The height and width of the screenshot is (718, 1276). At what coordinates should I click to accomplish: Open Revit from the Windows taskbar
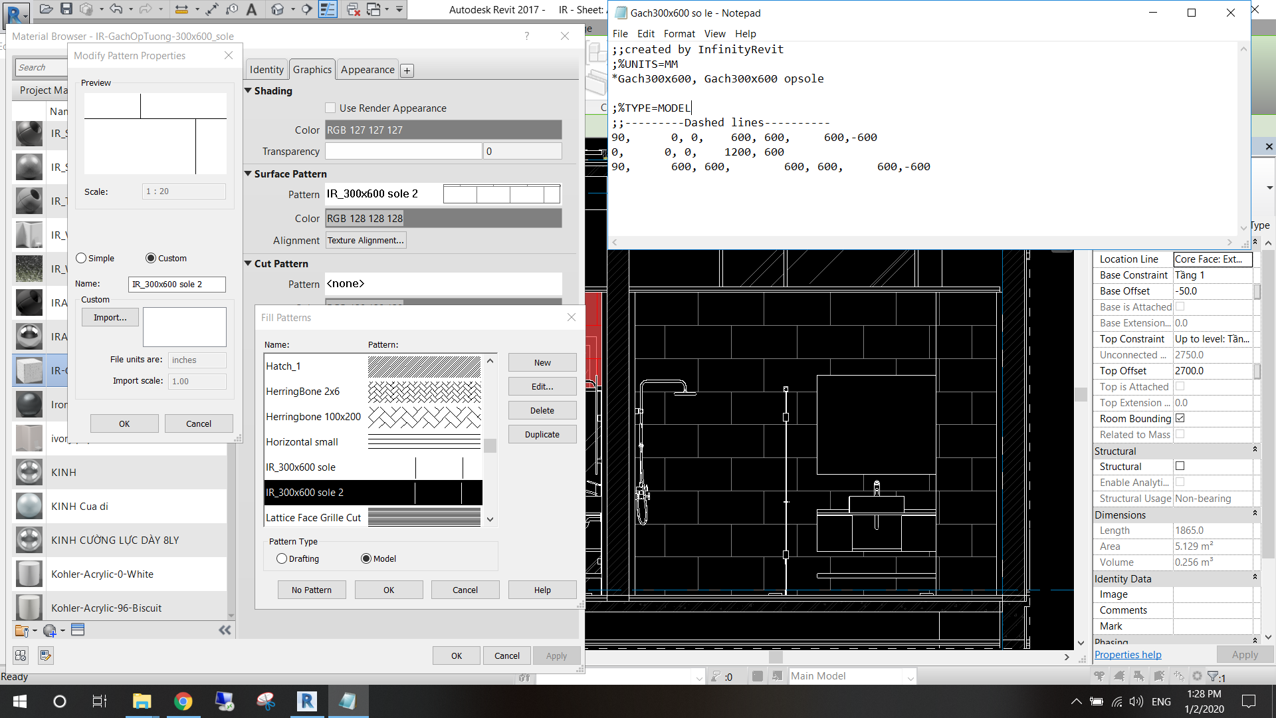click(306, 701)
